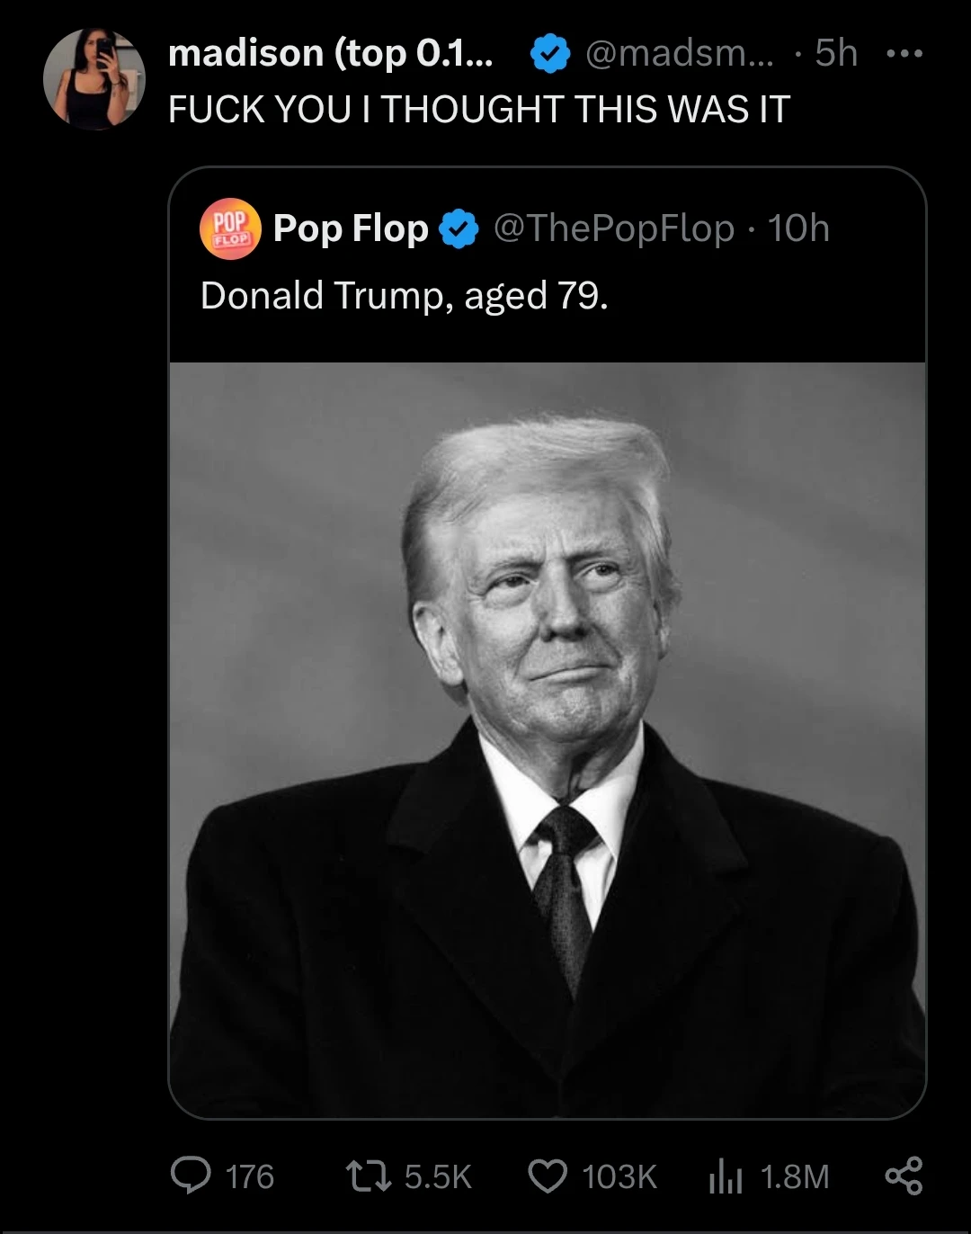Click the Pop Flop logo avatar
Image resolution: width=971 pixels, height=1234 pixels.
pos(230,228)
